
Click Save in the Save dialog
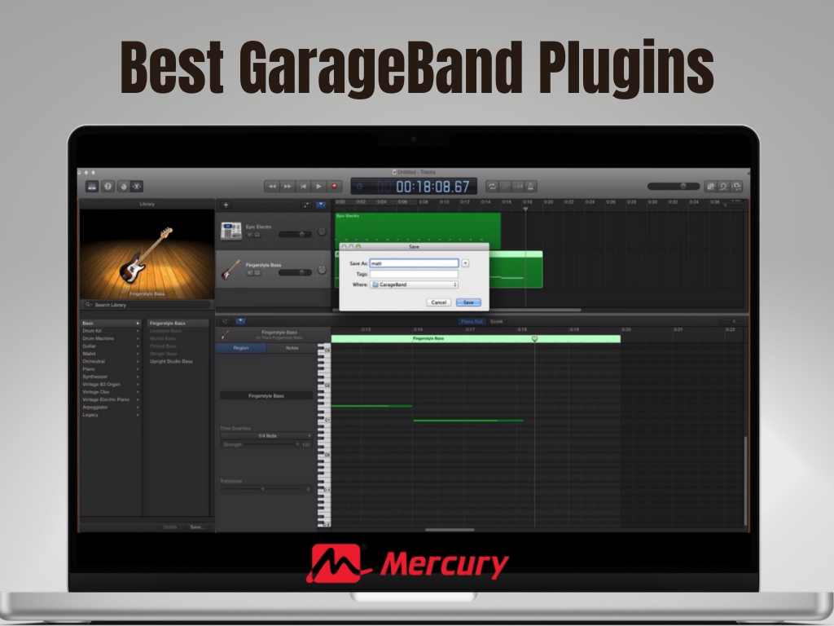tap(468, 302)
